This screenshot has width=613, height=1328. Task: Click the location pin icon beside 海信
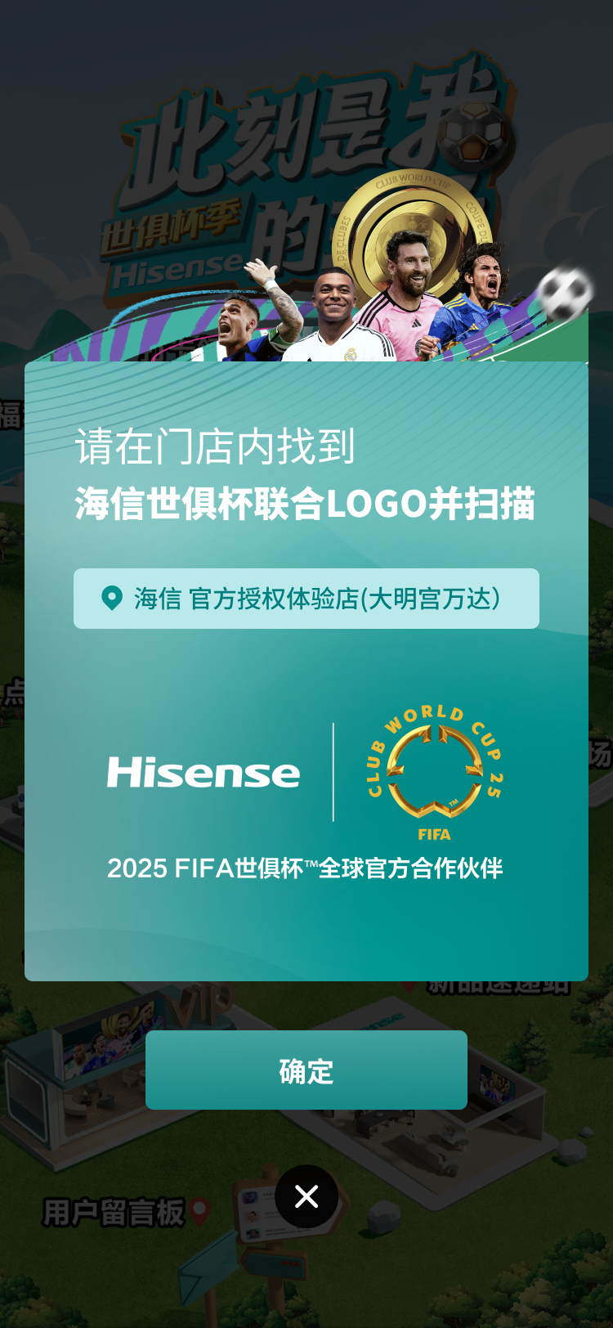click(x=112, y=599)
